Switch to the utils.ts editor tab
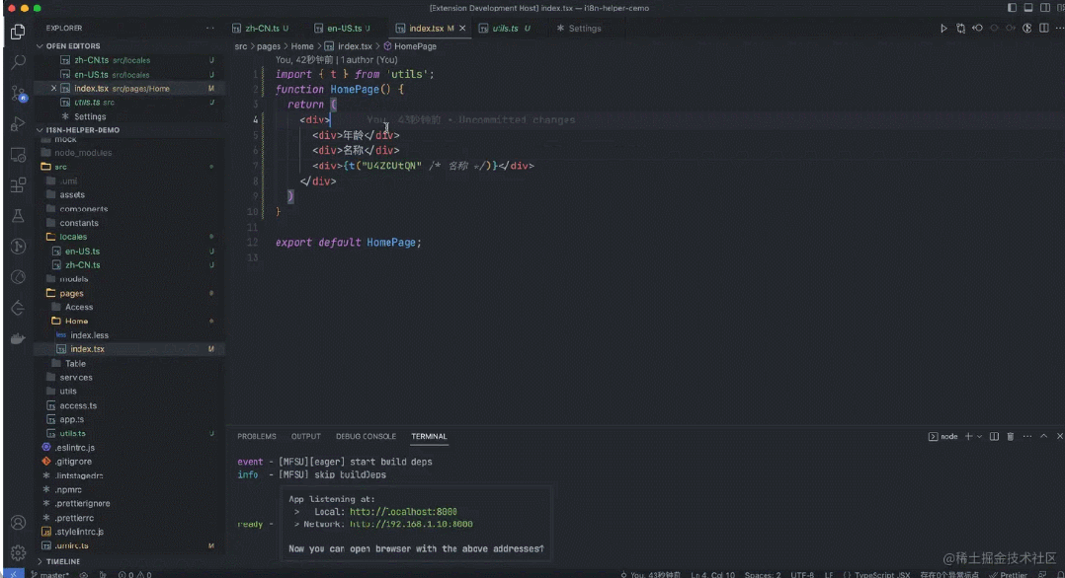 [x=505, y=29]
